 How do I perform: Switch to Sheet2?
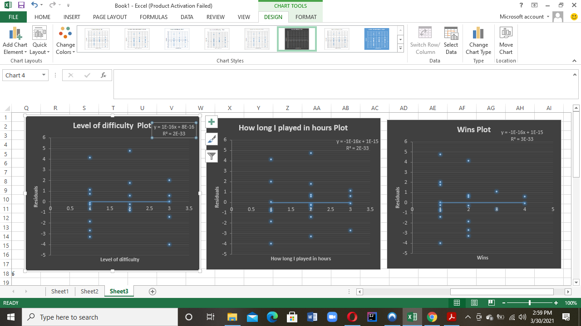tap(89, 291)
